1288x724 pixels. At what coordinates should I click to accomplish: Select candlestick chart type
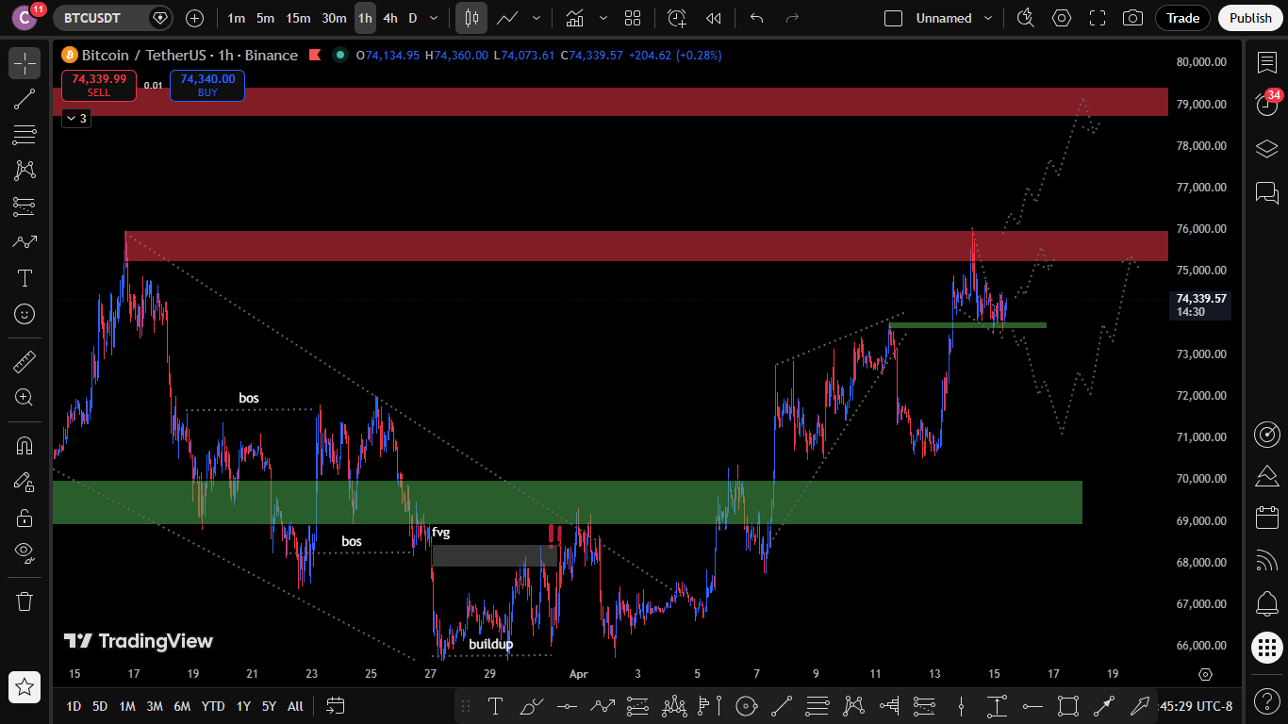(471, 18)
